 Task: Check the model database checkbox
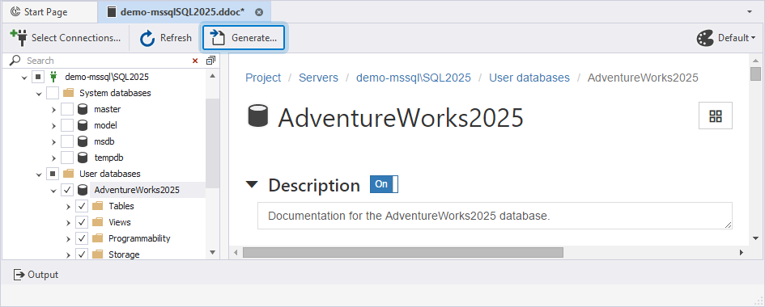(67, 125)
